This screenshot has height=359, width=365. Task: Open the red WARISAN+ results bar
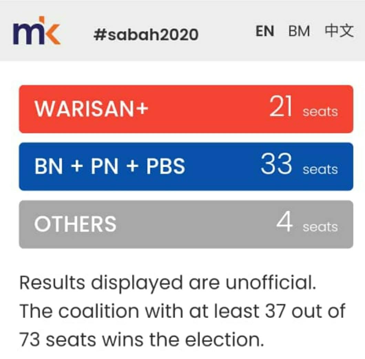[186, 109]
